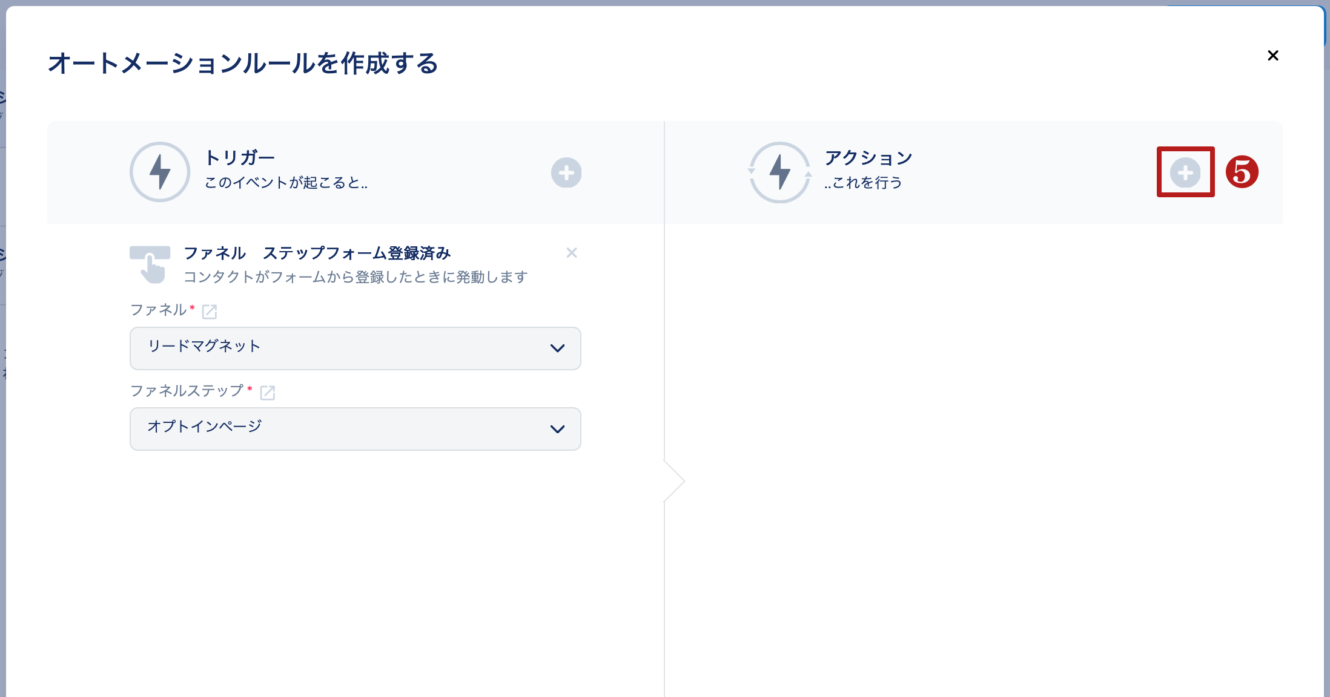Add a new trigger with plus icon
The image size is (1330, 697).
pos(566,173)
